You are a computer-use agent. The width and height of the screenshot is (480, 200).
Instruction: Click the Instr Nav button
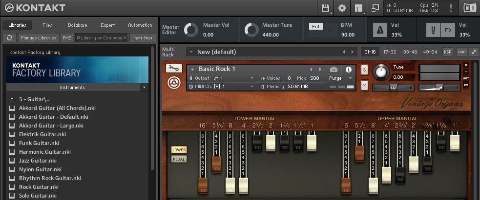point(143,38)
